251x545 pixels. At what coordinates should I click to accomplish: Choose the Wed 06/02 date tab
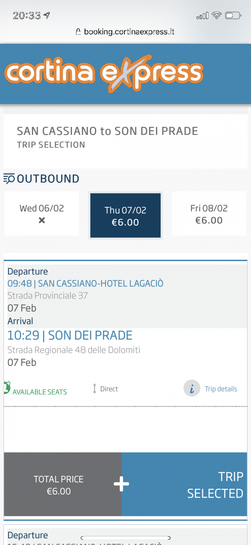click(42, 214)
